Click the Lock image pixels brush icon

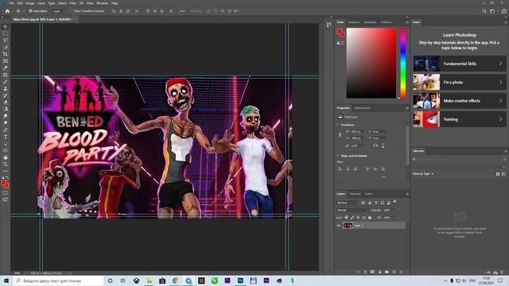(x=352, y=218)
